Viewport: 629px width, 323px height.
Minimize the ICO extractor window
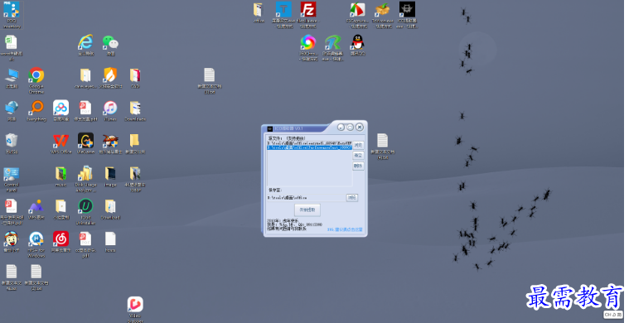341,127
